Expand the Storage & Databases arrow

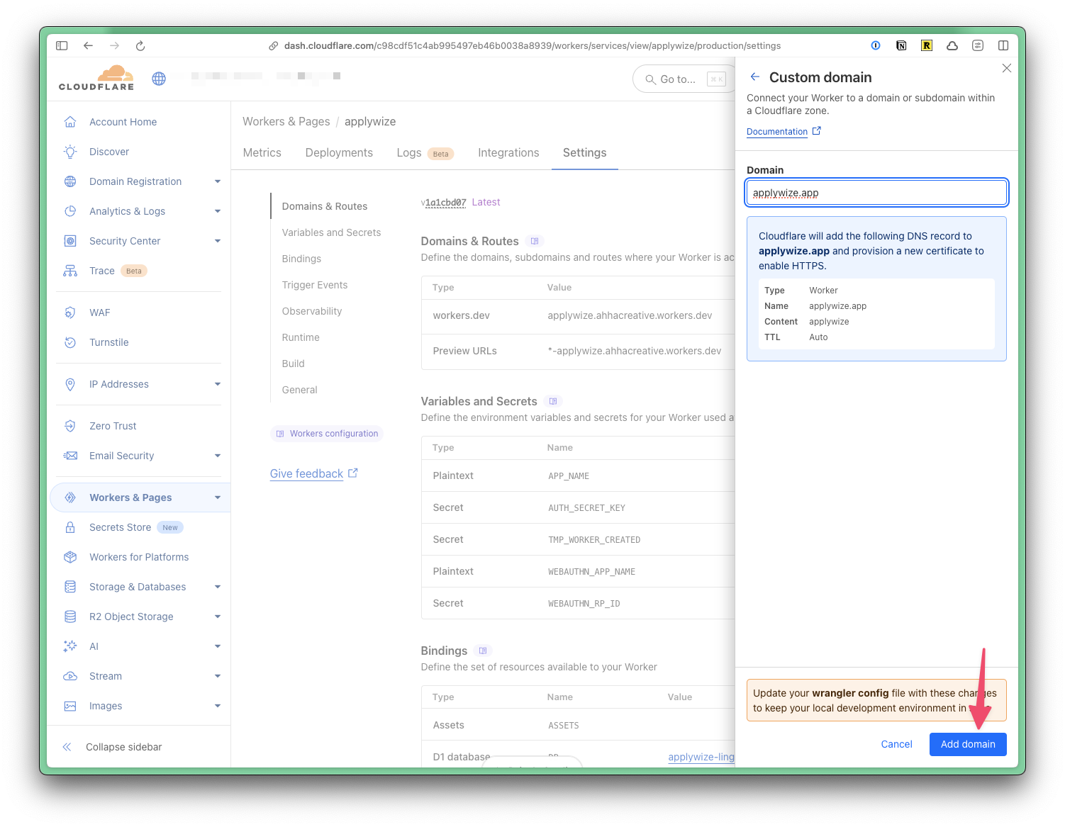(x=218, y=587)
